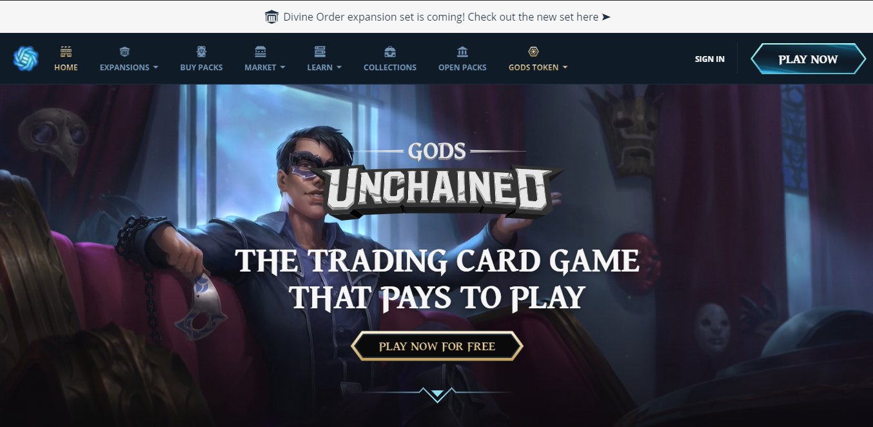Click the Collections chest icon
Image resolution: width=873 pixels, height=427 pixels.
[x=390, y=52]
